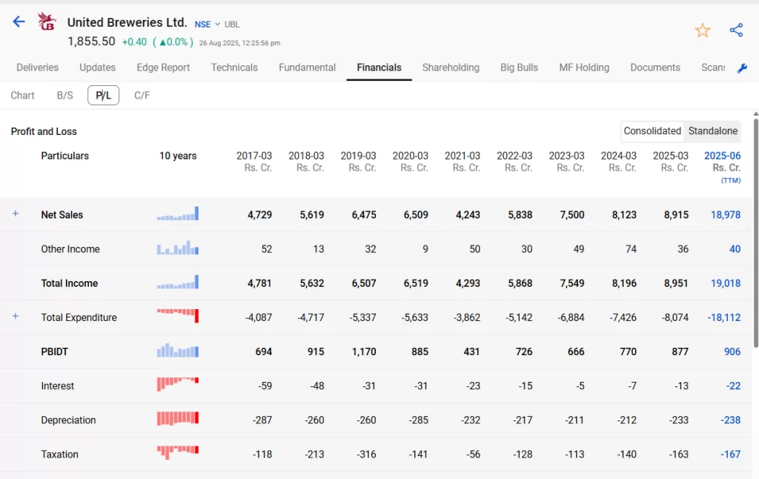759x479 pixels.
Task: Open the Deliveries tab
Action: [37, 67]
